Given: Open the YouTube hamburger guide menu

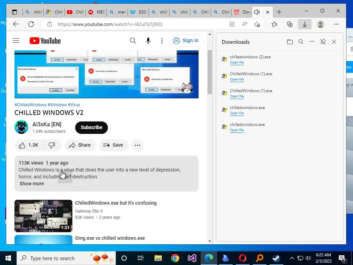Looking at the screenshot, I should pos(16,41).
